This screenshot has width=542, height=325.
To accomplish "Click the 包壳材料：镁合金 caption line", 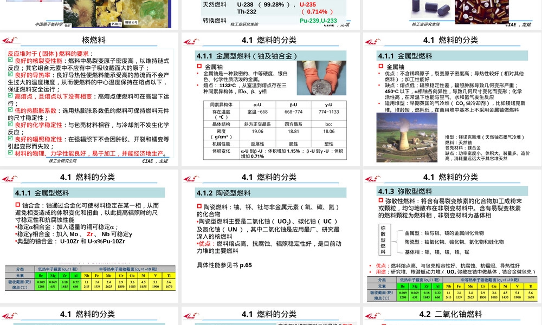I will (463, 148).
